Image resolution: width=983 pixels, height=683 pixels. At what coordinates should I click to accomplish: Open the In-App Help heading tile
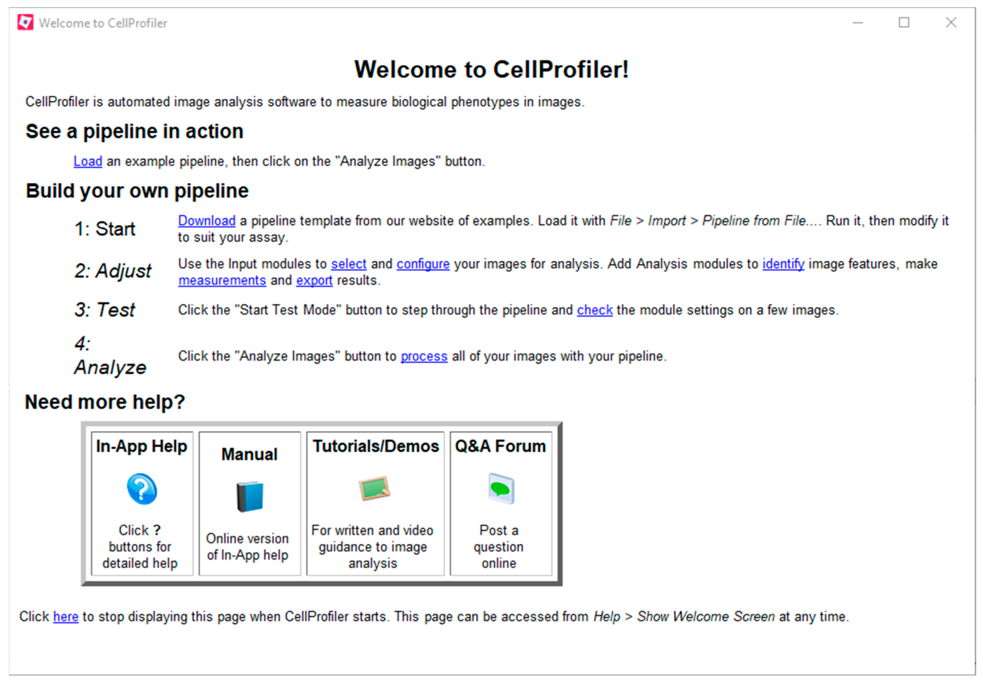pos(142,446)
